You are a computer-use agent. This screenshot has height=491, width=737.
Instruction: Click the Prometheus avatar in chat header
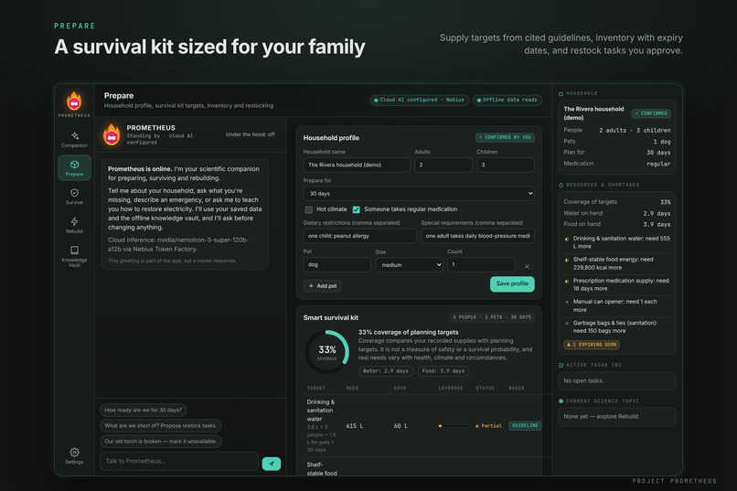(112, 134)
